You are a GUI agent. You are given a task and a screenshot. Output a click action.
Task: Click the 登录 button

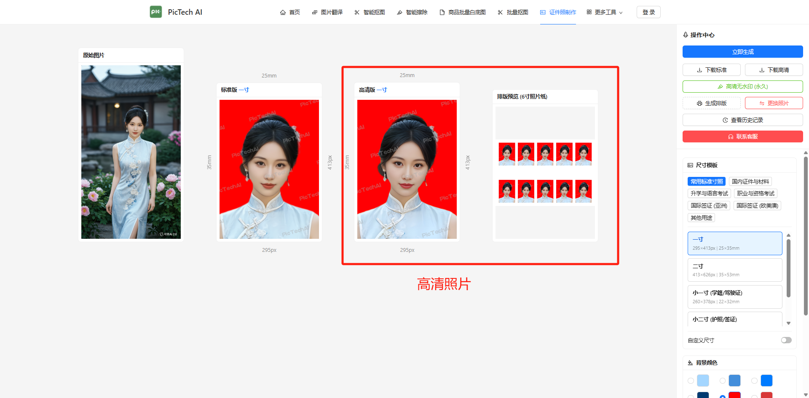click(648, 12)
